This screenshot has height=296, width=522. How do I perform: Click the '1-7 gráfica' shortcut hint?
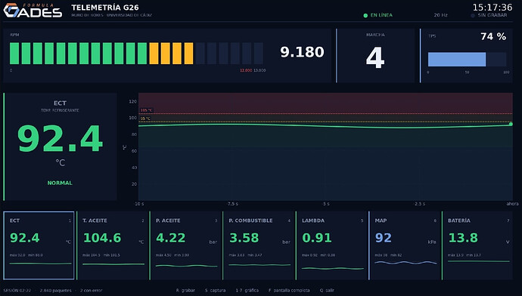(247, 291)
